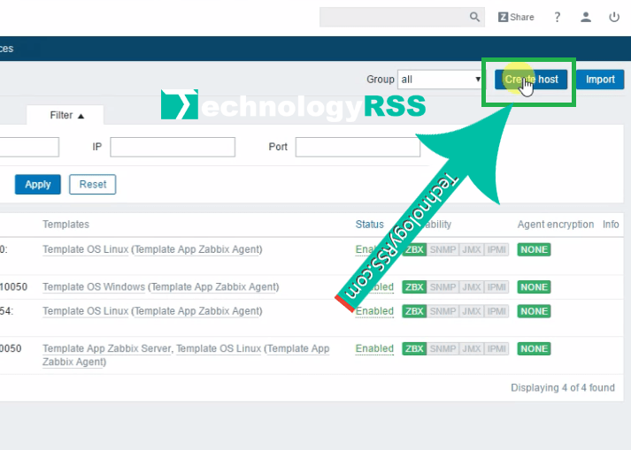
Task: Reset the filter fields
Action: pos(93,185)
